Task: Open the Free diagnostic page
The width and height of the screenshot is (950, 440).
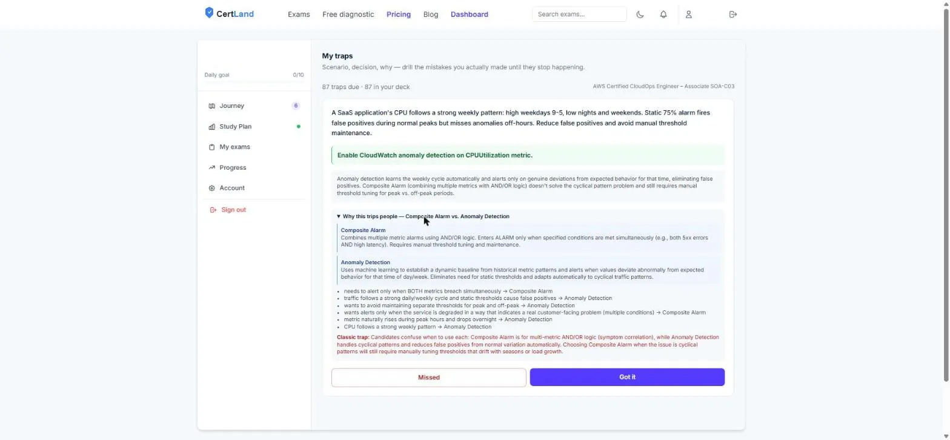Action: (x=348, y=15)
